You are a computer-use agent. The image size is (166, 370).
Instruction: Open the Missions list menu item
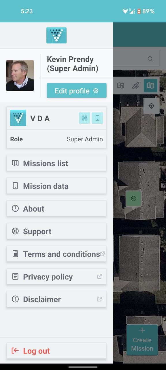[56, 163]
